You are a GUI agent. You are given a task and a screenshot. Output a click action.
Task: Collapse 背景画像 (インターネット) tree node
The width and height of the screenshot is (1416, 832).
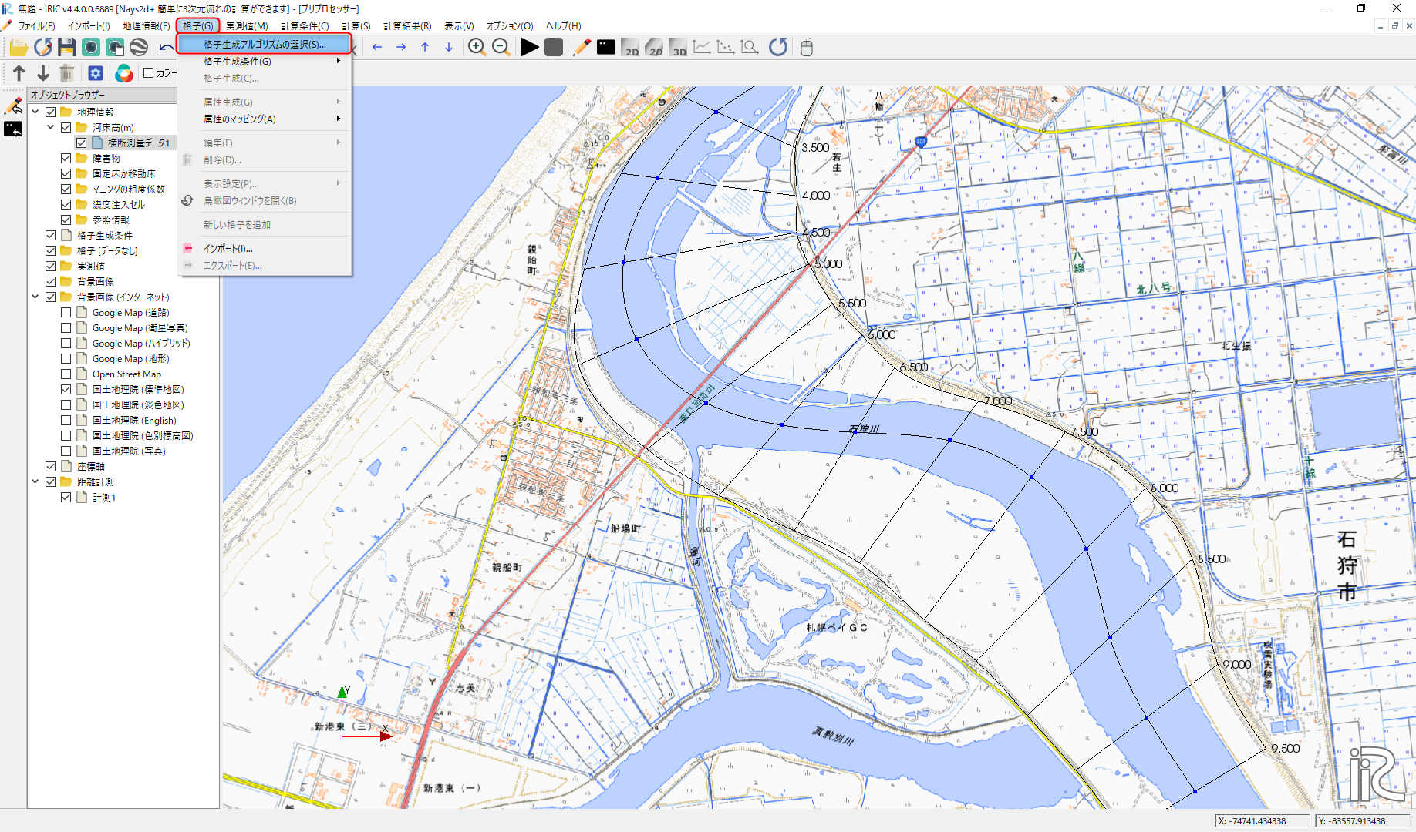coord(35,297)
